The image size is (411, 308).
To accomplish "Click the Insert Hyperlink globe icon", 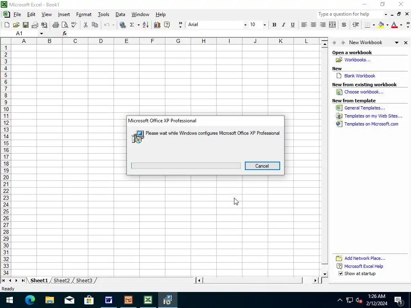I will (122, 25).
